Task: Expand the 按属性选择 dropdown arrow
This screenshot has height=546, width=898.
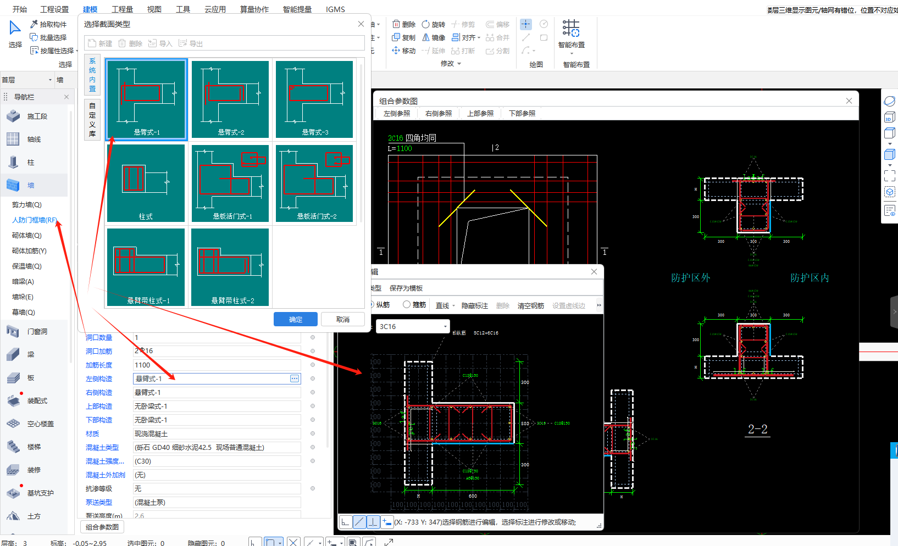Action: 77,51
